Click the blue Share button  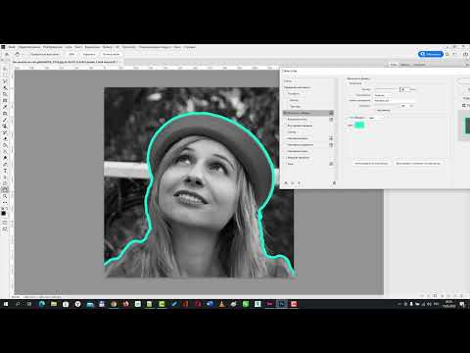(x=431, y=54)
